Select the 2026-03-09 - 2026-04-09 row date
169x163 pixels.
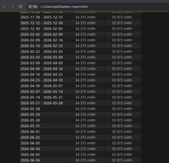click(x=42, y=63)
